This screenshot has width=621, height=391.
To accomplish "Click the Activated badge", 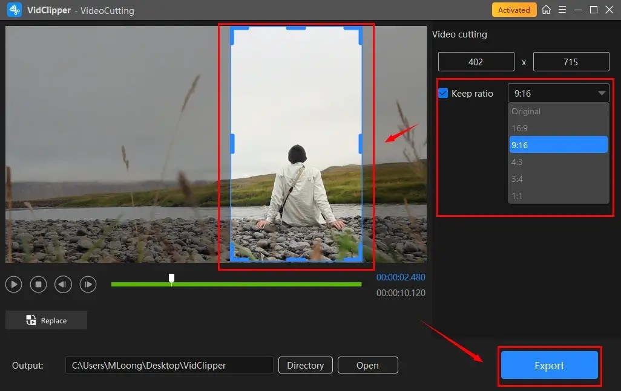I will (514, 10).
